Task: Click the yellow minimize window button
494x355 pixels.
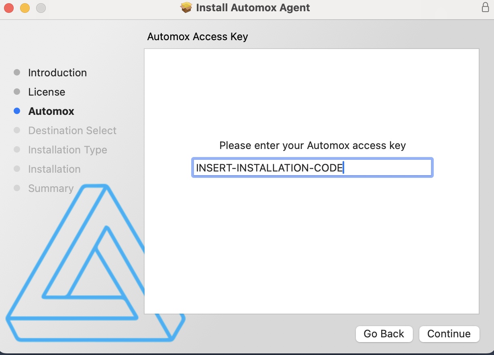Action: tap(25, 8)
